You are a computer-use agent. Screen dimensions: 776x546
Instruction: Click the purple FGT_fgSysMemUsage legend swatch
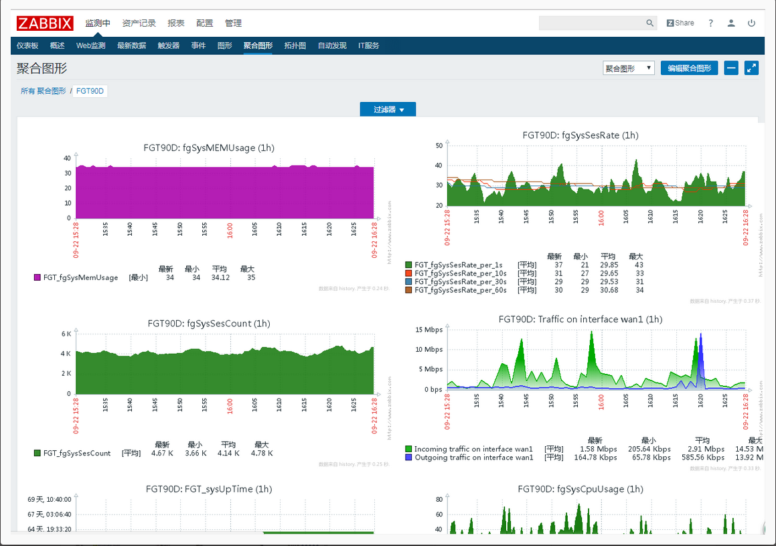37,277
